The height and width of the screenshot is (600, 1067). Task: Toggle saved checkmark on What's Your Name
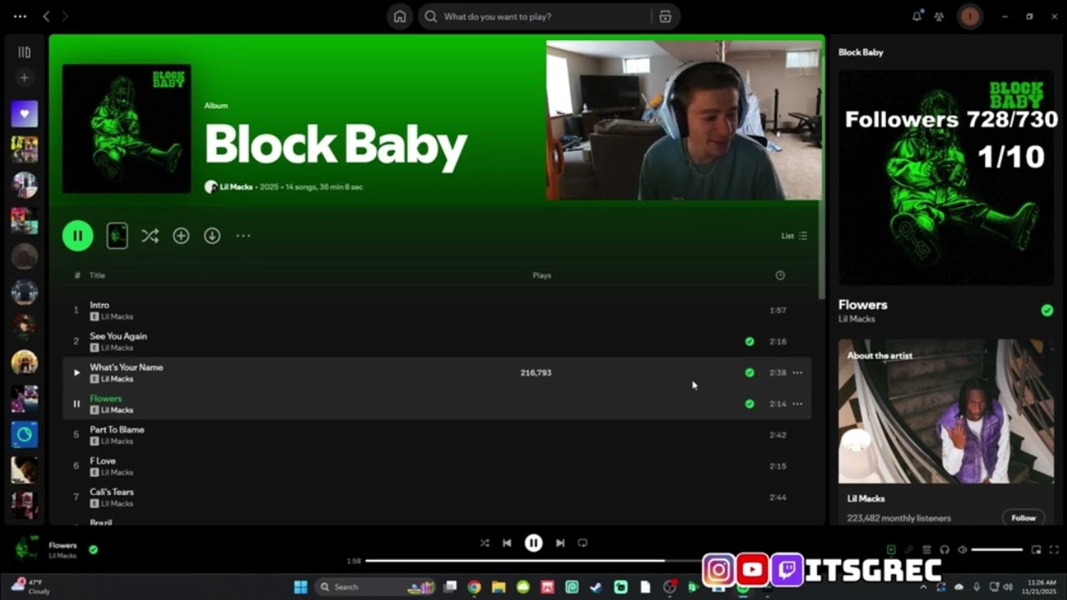click(749, 372)
